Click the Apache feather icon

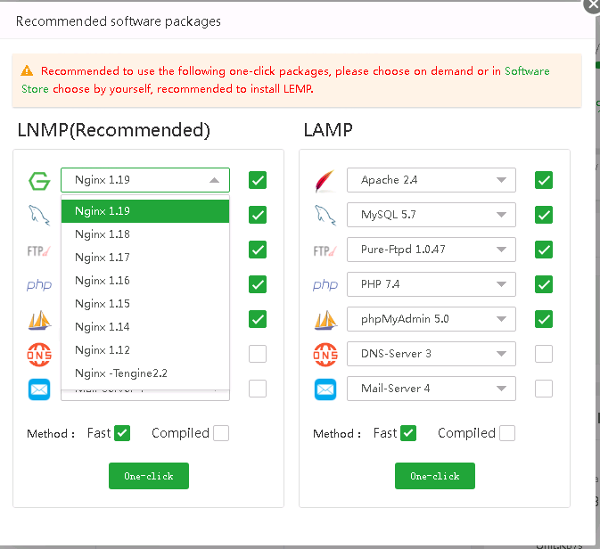(x=325, y=181)
